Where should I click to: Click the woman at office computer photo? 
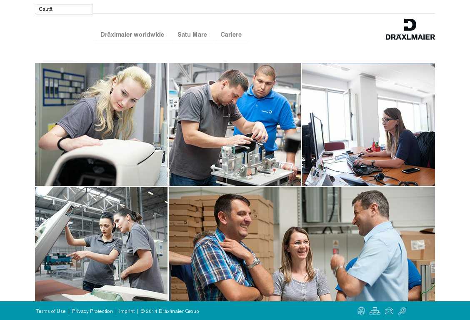[368, 124]
